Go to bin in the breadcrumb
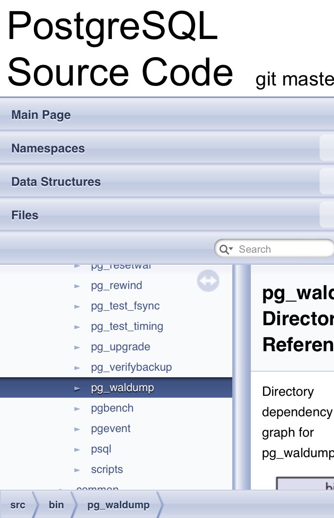Screen dimensions: 334x518 (x=56, y=505)
